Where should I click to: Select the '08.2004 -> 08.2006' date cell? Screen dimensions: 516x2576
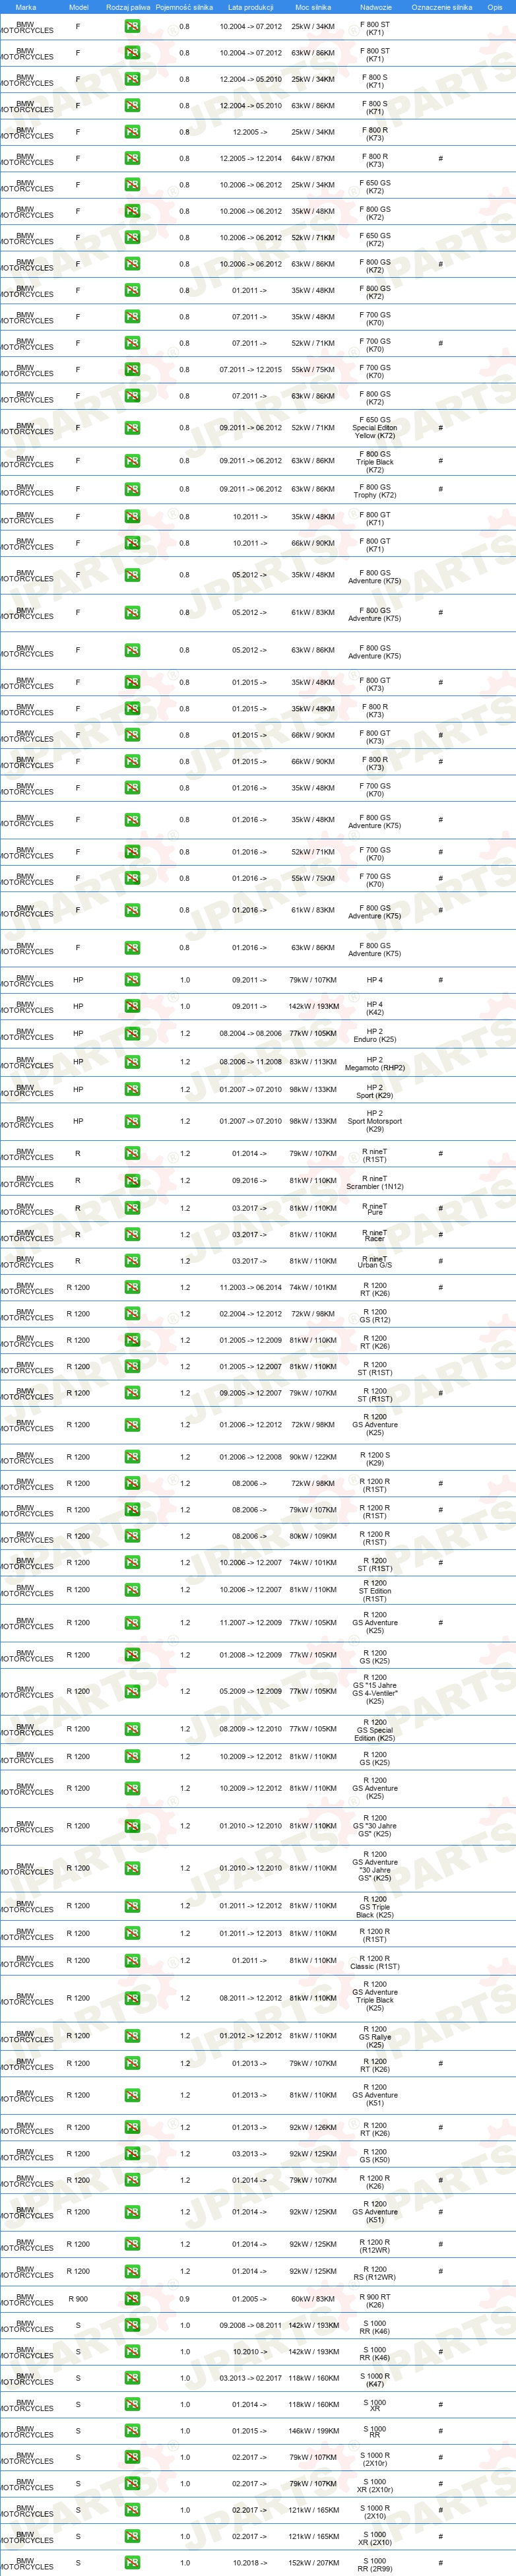coord(250,1033)
